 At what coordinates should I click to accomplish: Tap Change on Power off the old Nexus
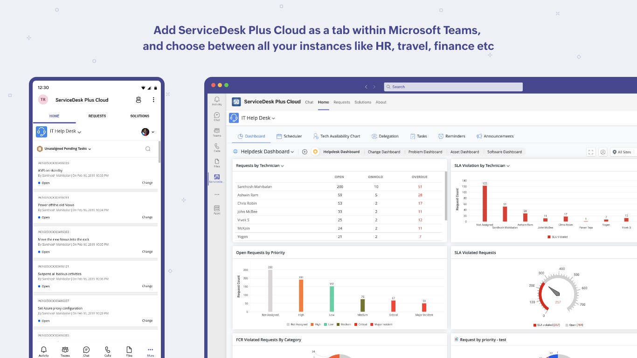[147, 217]
